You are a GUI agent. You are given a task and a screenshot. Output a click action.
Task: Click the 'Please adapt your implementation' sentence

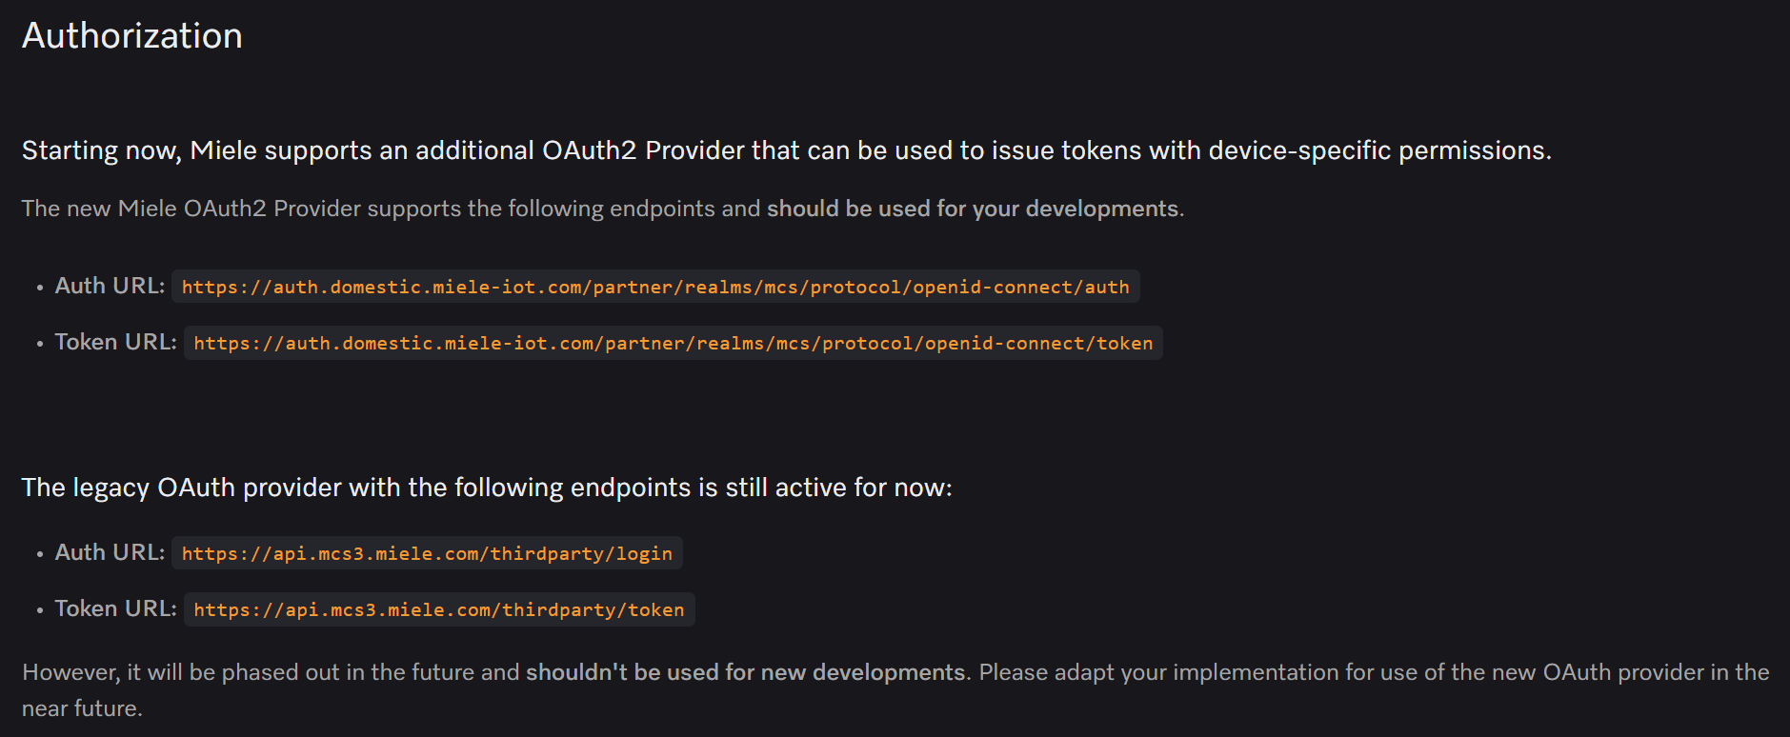pos(1374,672)
